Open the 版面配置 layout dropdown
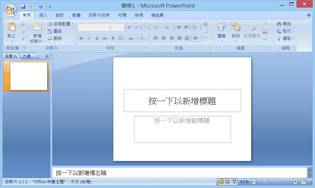 (x=60, y=24)
